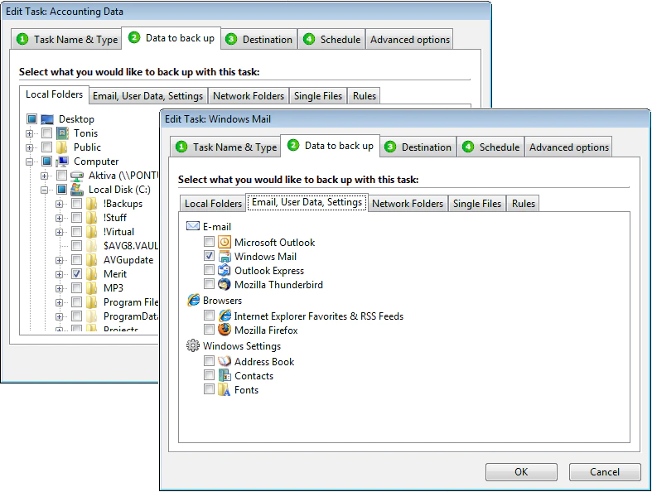652x492 pixels.
Task: Click the AVGupdate folder icon
Action: (x=91, y=259)
